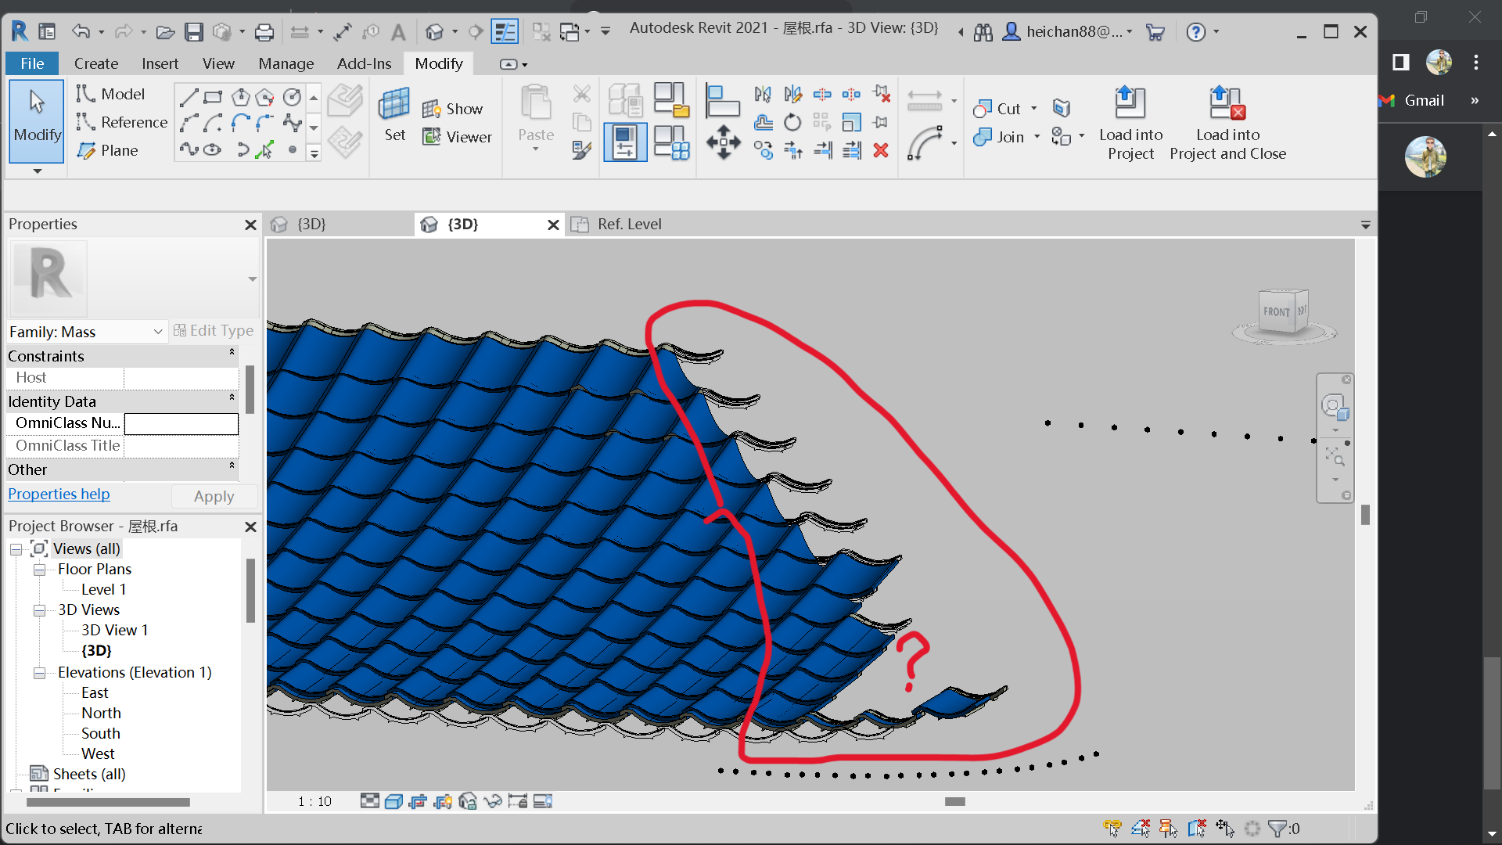Activate the Move tool

pyautogui.click(x=724, y=143)
